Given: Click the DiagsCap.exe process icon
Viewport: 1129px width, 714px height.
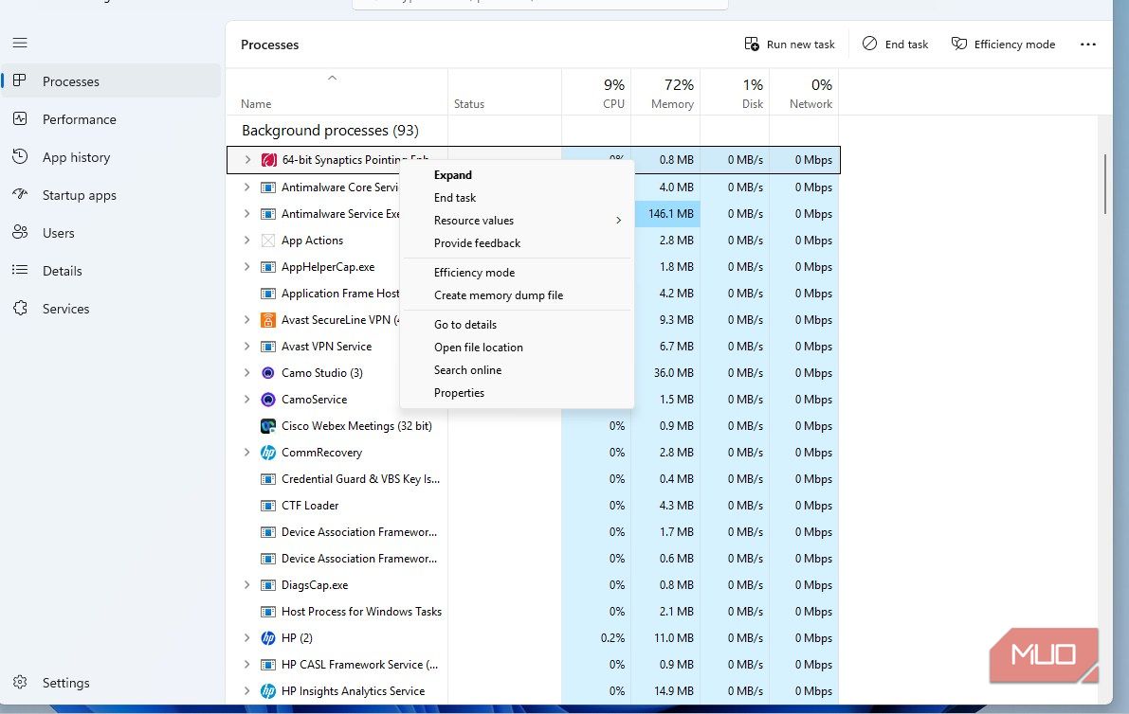Looking at the screenshot, I should pyautogui.click(x=268, y=584).
